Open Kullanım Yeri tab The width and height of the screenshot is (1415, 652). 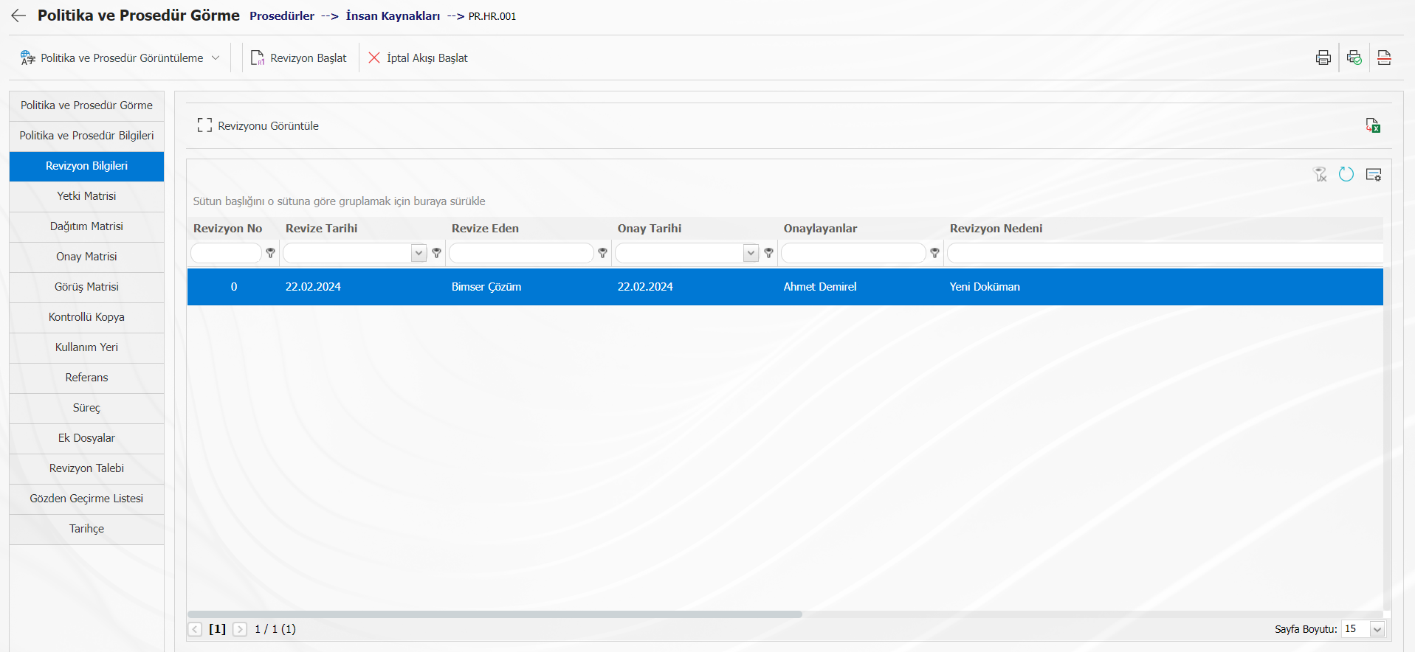pyautogui.click(x=86, y=347)
